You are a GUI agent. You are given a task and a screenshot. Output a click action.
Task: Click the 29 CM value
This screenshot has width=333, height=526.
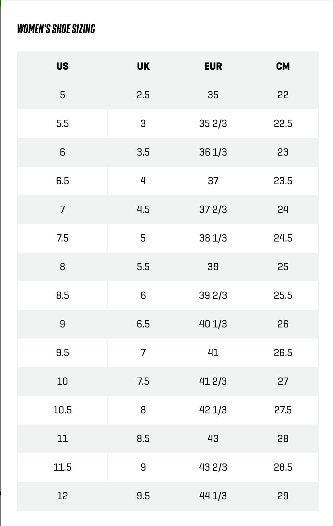[x=283, y=496]
